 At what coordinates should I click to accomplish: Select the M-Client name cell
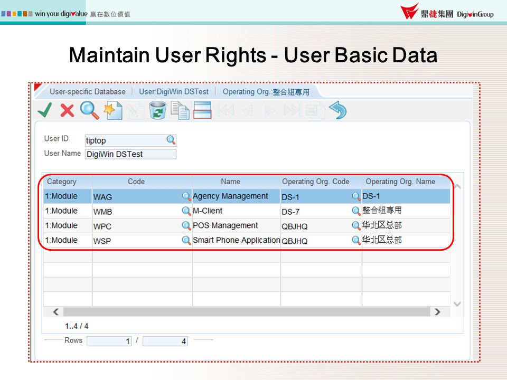pyautogui.click(x=237, y=211)
